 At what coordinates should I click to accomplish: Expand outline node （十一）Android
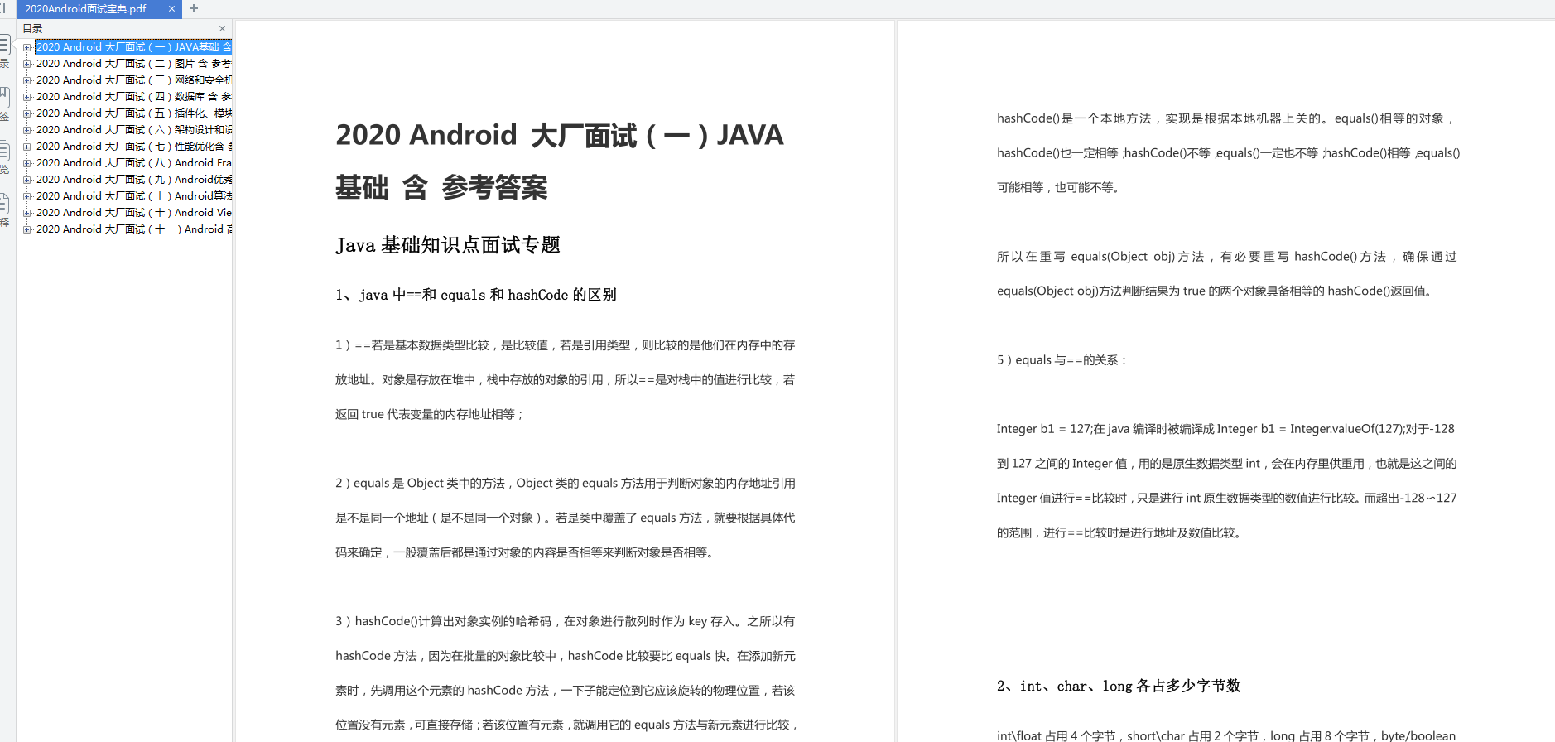pyautogui.click(x=26, y=229)
